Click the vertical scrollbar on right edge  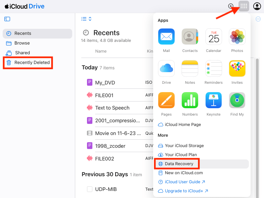click(257, 128)
